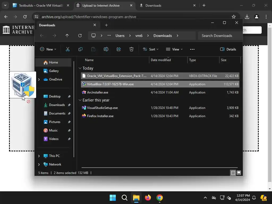Image resolution: width=272 pixels, height=204 pixels.
Task: Click the Internet Archive logo
Action: (19, 30)
